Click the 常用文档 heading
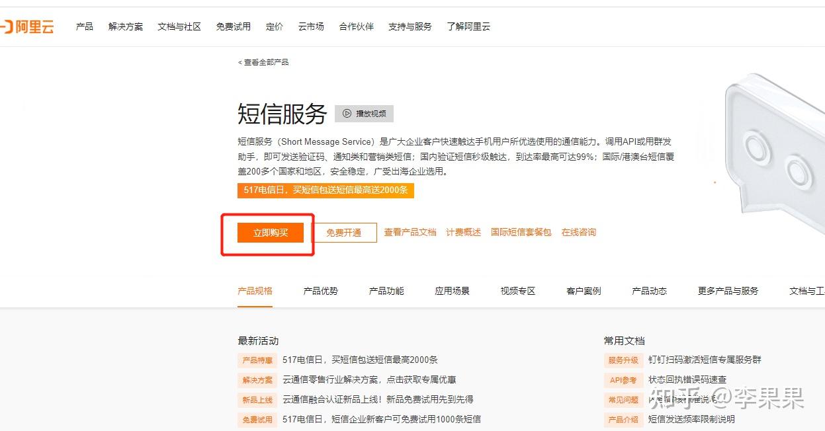The image size is (825, 431). 624,341
